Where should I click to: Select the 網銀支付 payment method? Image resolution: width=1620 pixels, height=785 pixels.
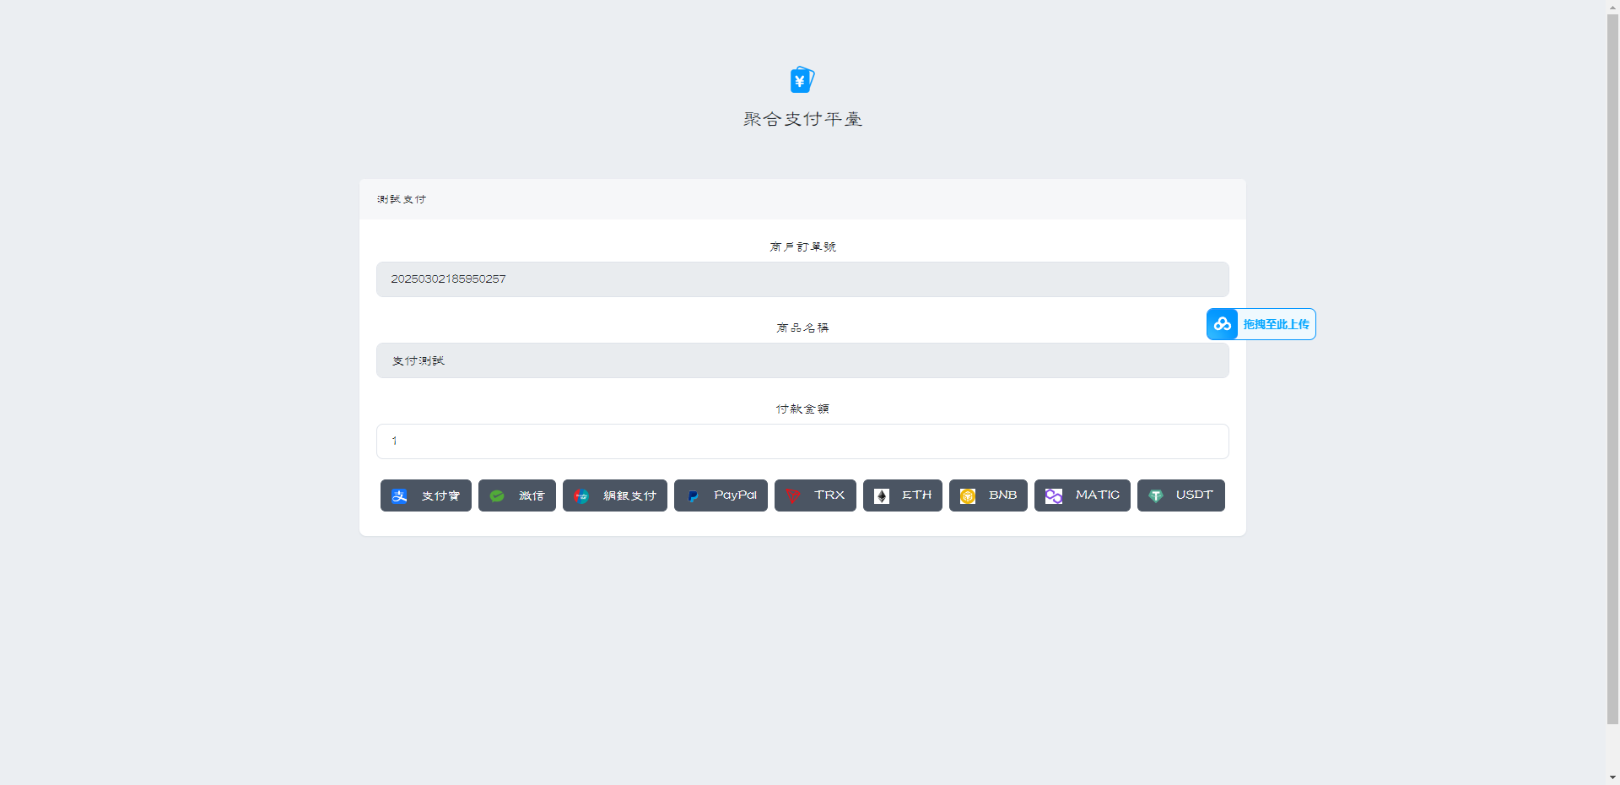[x=614, y=495]
